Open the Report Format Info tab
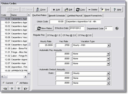 click(93, 16)
